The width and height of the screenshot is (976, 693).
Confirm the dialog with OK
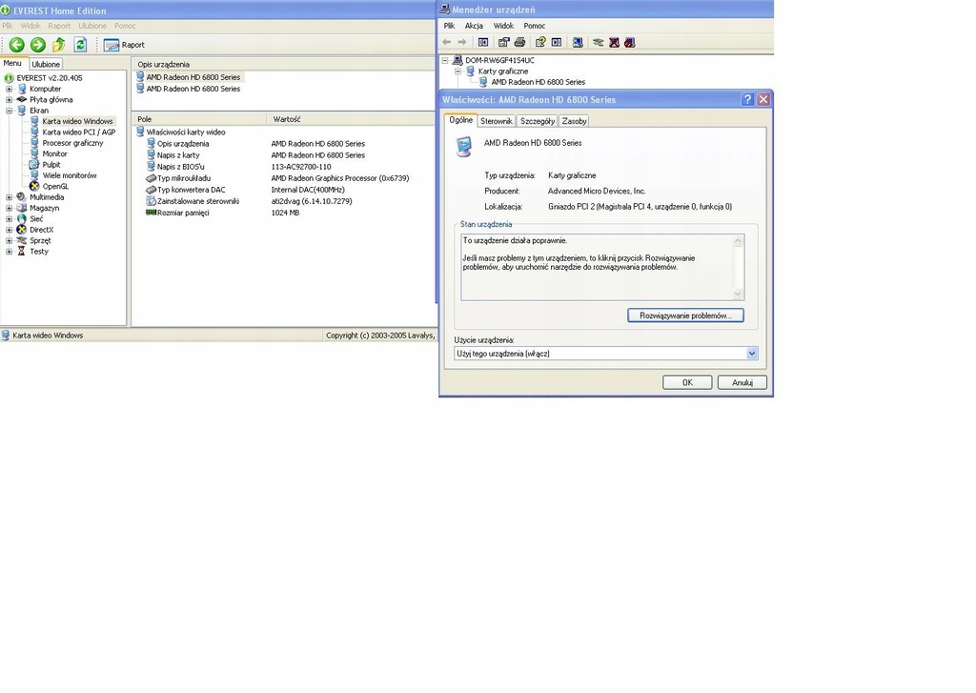(687, 383)
